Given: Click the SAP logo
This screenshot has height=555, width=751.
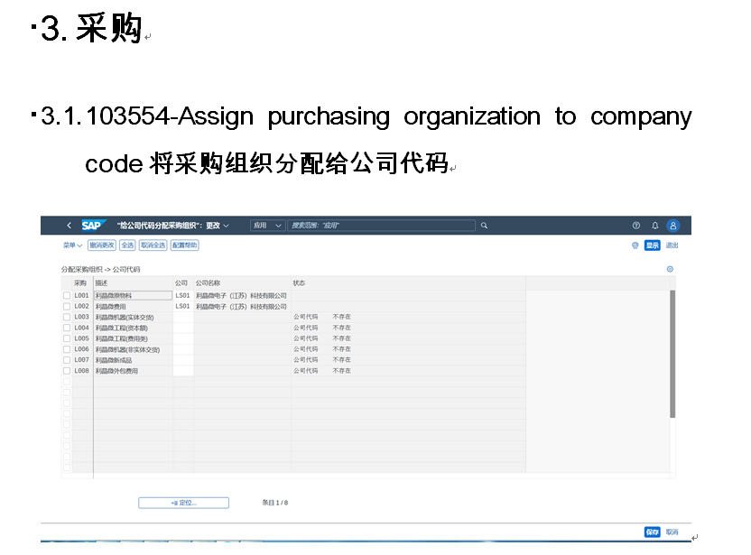Looking at the screenshot, I should pyautogui.click(x=92, y=226).
